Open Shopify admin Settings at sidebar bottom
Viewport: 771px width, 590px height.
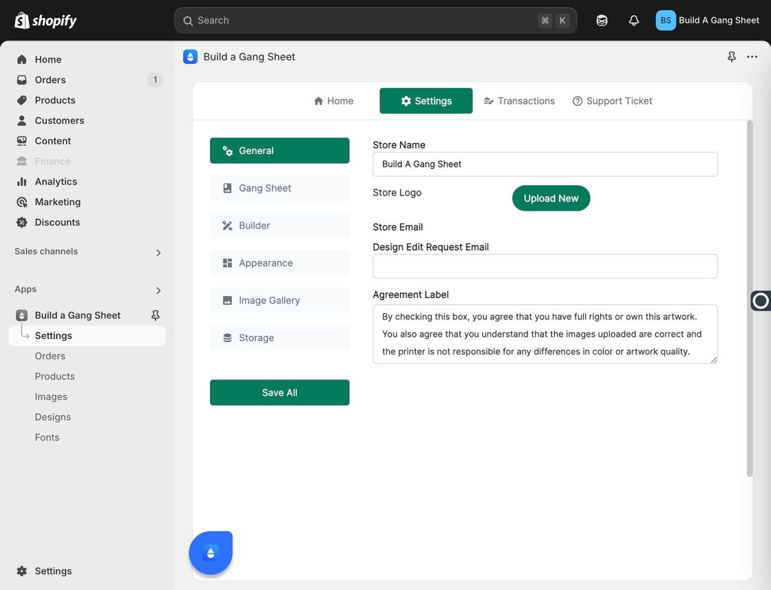click(52, 571)
